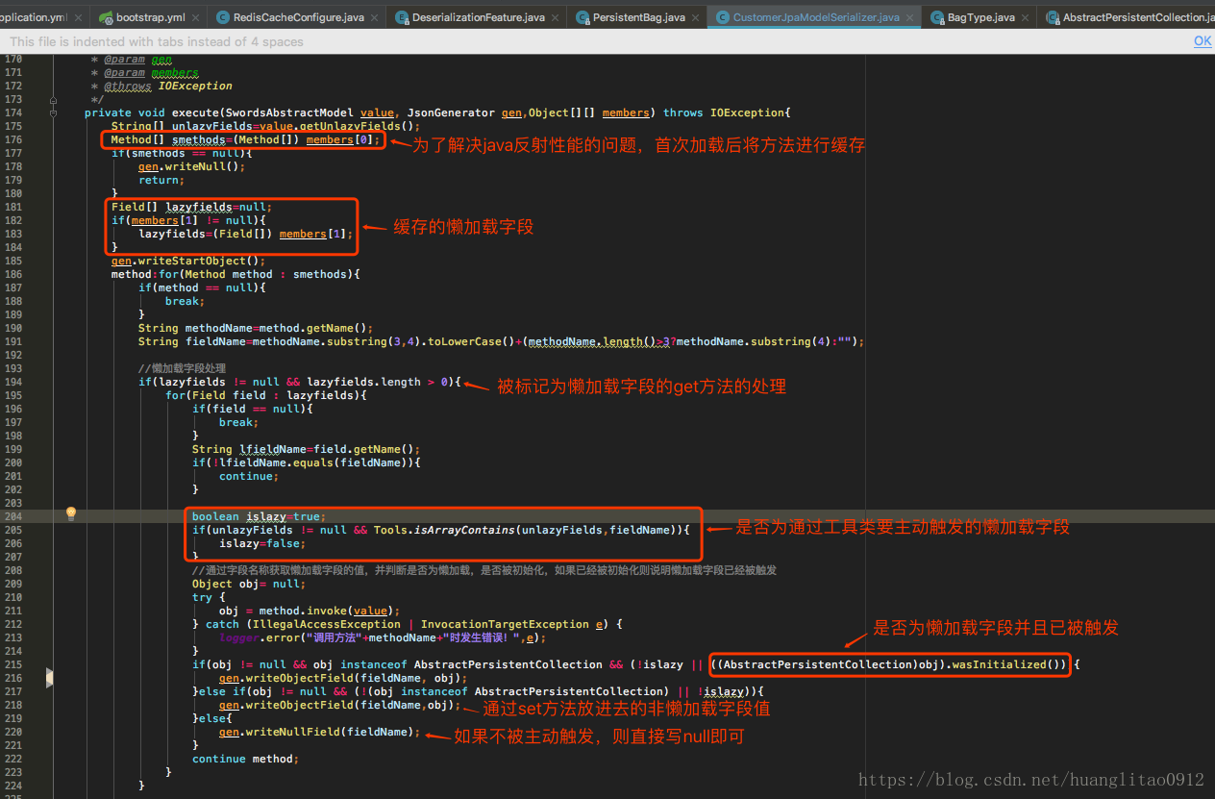Viewport: 1215px width, 799px height.
Task: Close the PersistentBag.java tab
Action: [697, 17]
